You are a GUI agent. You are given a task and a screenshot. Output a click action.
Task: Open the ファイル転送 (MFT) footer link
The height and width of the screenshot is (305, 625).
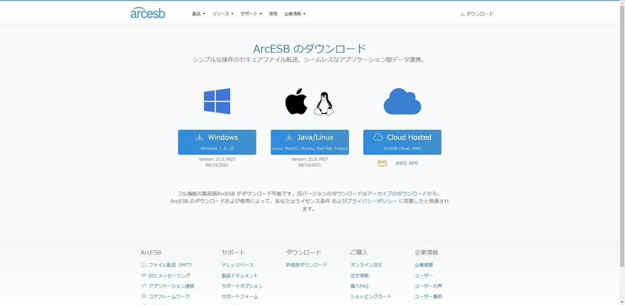(170, 265)
